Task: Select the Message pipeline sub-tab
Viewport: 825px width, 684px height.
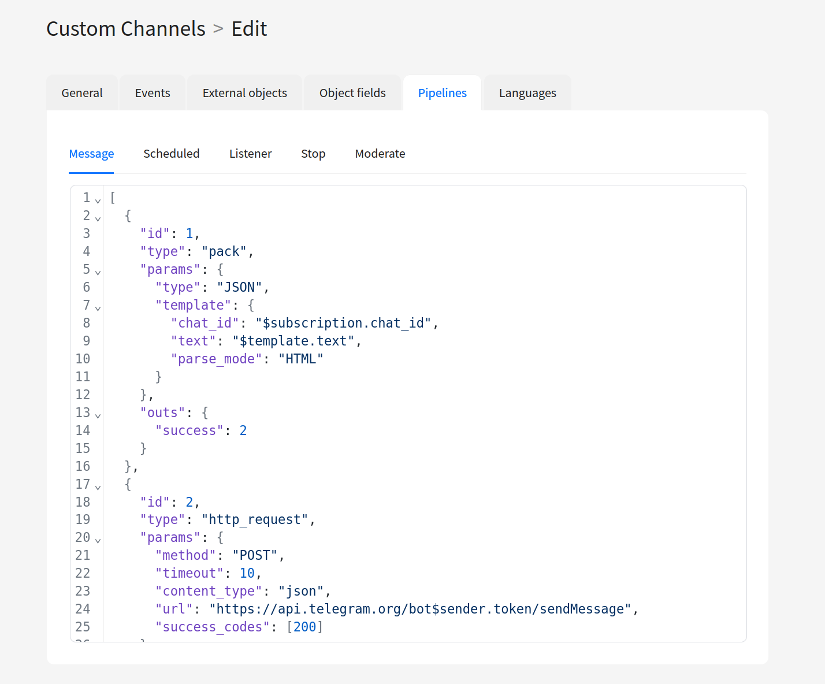Action: [91, 154]
